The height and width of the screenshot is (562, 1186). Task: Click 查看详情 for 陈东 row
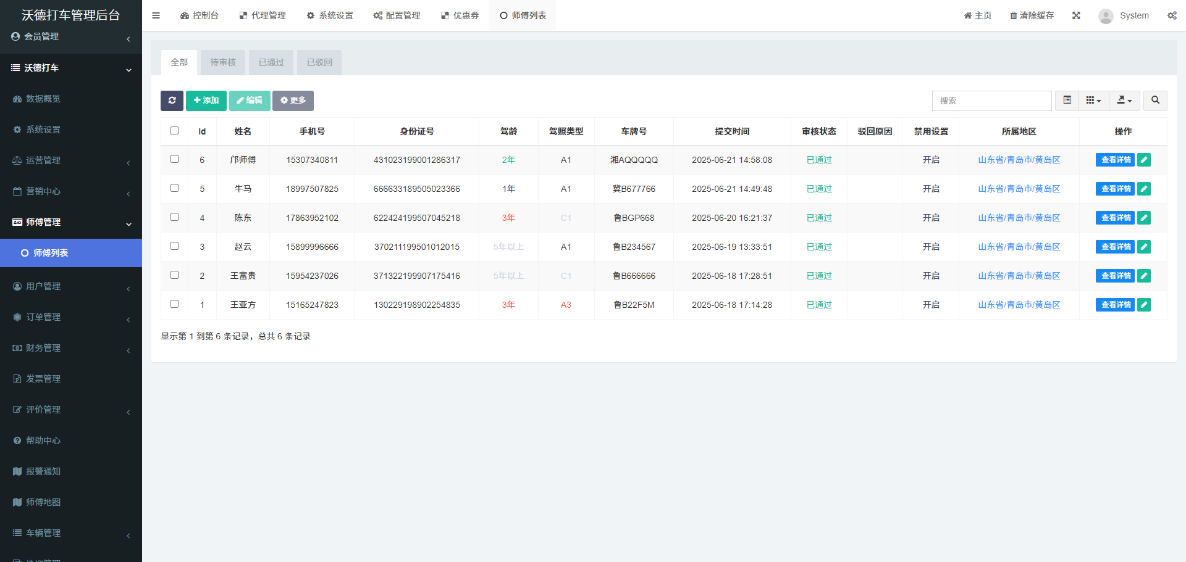tap(1115, 218)
